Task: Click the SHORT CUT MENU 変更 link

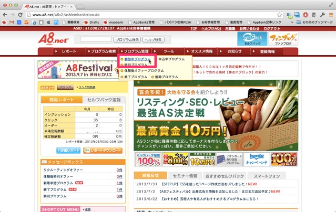Action: point(87,210)
